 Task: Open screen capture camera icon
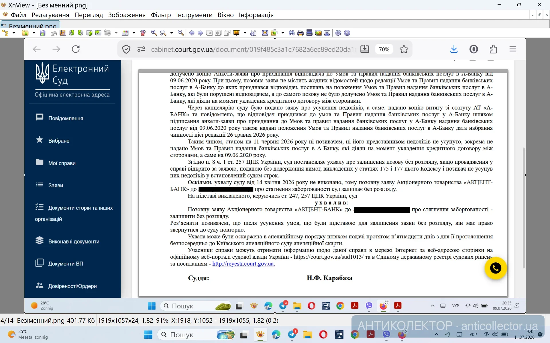click(327, 33)
